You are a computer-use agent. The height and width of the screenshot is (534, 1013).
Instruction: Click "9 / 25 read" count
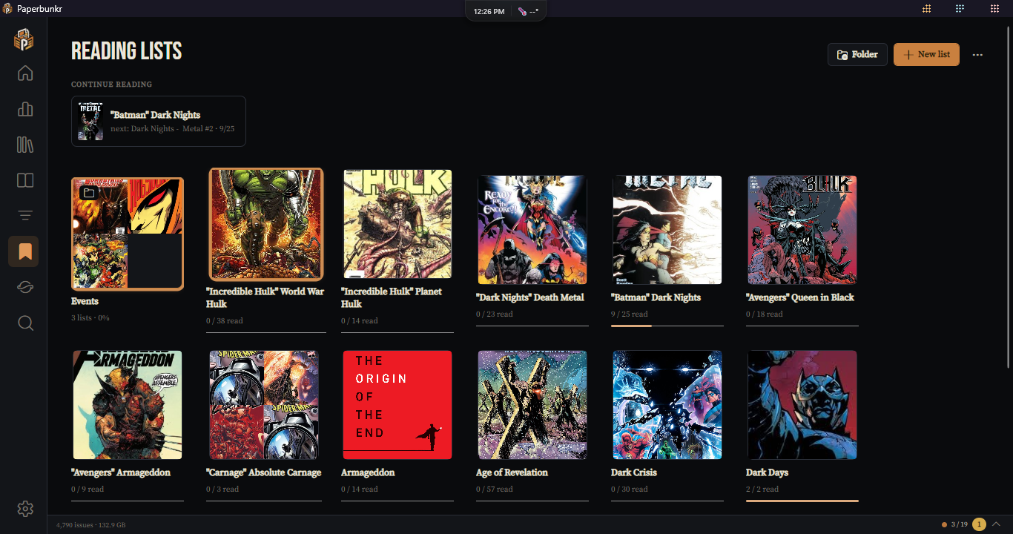[x=630, y=314]
